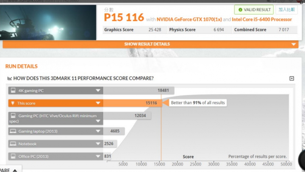Click the Intel Core i5-6400 Processor link
The image size is (305, 172).
click(x=262, y=20)
